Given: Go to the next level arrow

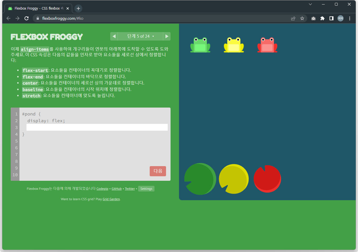Looking at the screenshot, I should point(167,36).
